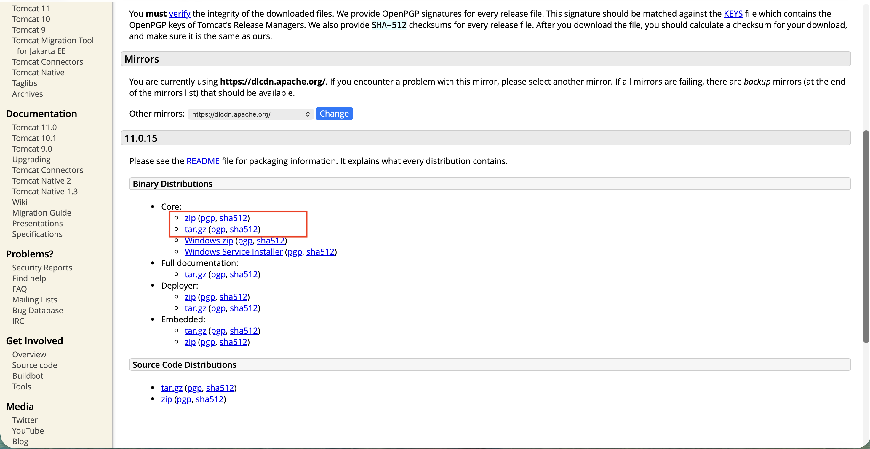The height and width of the screenshot is (449, 870).
Task: Open the mirrors dropdown selector
Action: click(251, 114)
